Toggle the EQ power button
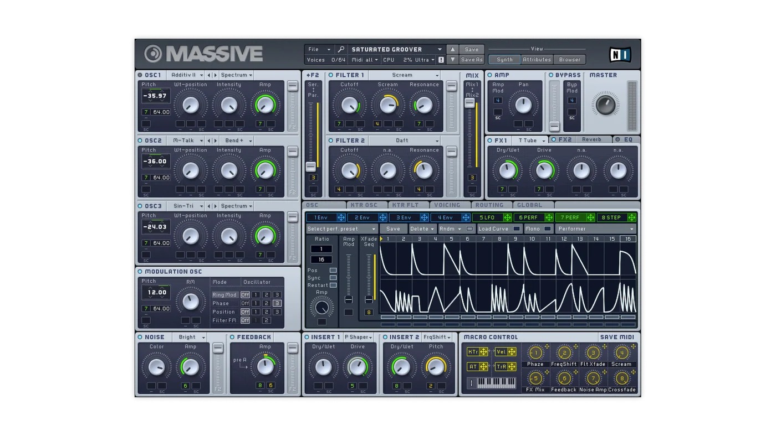This screenshot has width=776, height=436. 617,140
